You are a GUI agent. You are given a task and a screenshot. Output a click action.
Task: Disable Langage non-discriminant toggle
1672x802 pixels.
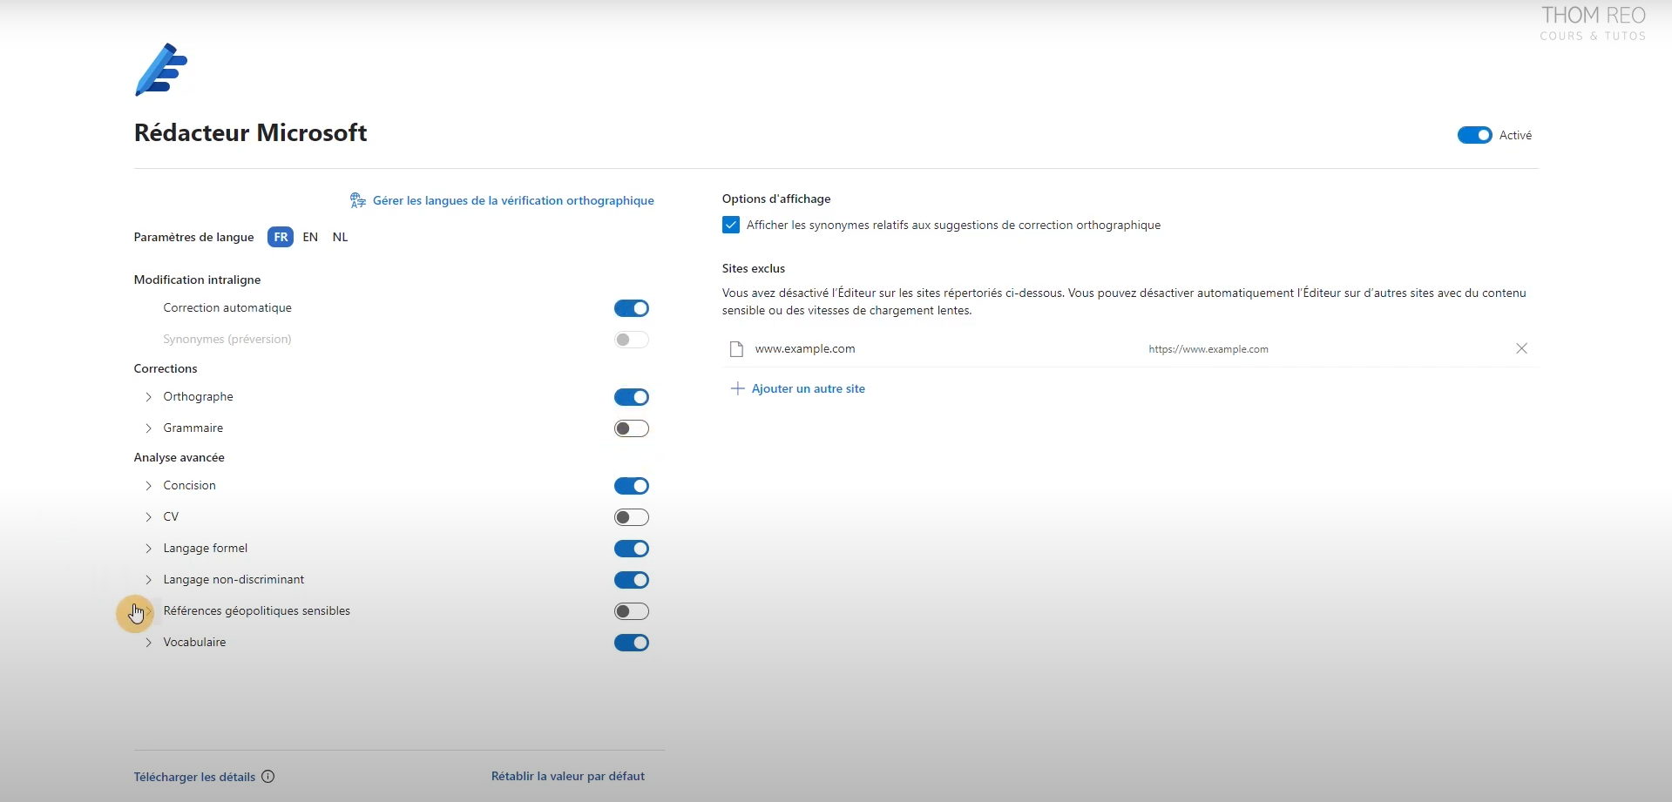(x=632, y=580)
